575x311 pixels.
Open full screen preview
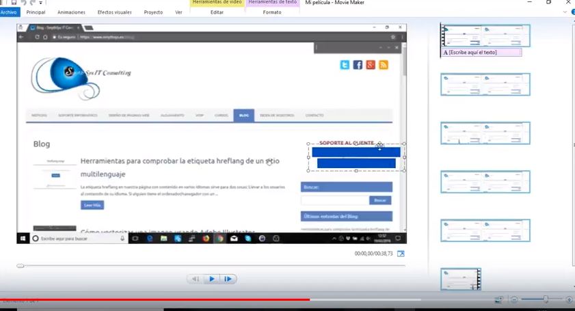click(401, 254)
